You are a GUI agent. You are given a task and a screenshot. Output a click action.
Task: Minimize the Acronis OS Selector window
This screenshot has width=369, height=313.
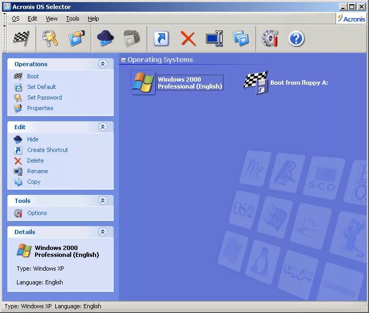point(344,6)
